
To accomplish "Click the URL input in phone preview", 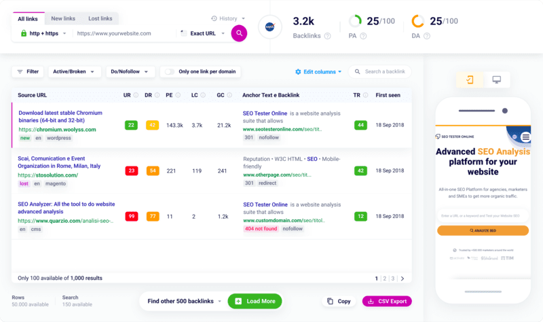I will pos(483,215).
